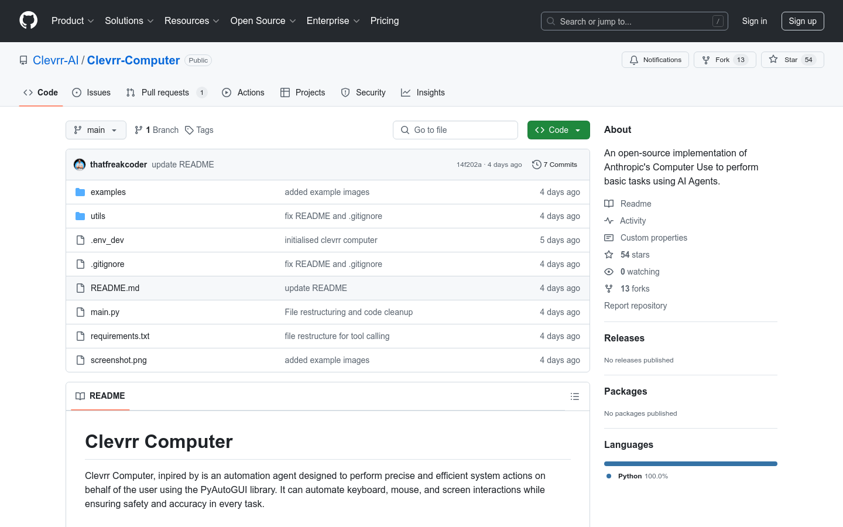This screenshot has width=843, height=527.
Task: Click the Python blue language dot
Action: coord(609,476)
